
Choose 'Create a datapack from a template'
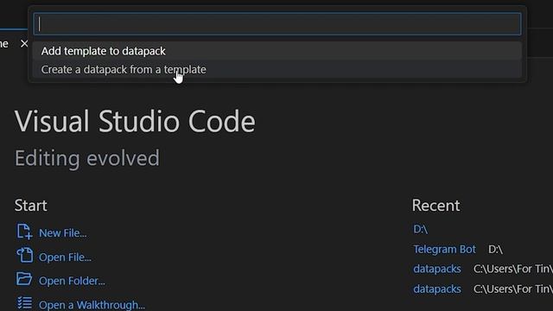click(x=277, y=69)
